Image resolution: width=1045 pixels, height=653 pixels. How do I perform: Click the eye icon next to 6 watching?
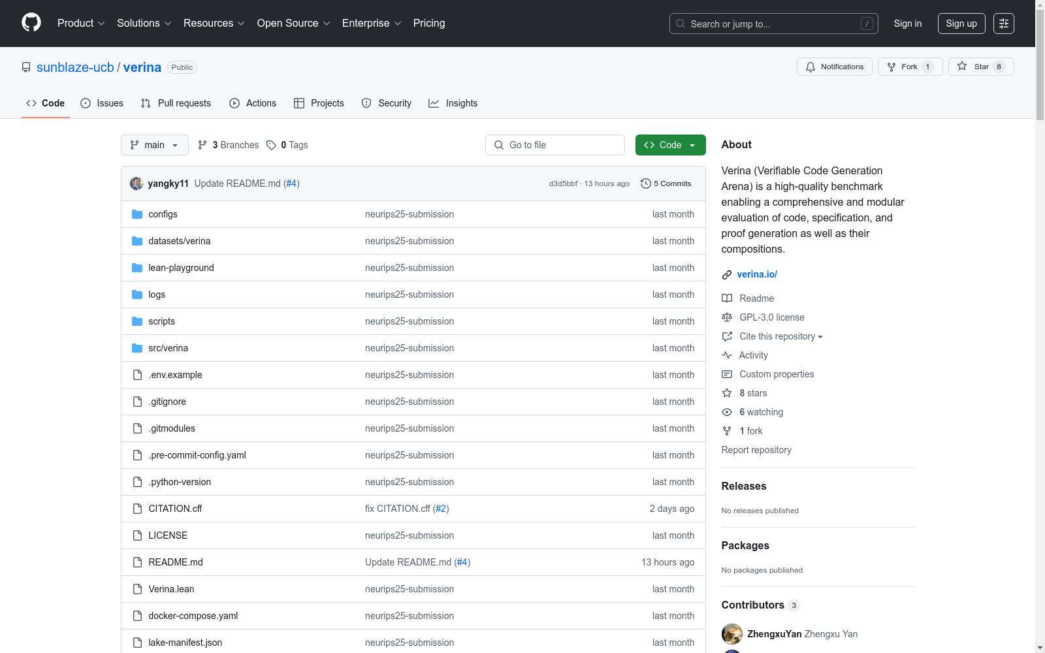(x=727, y=412)
